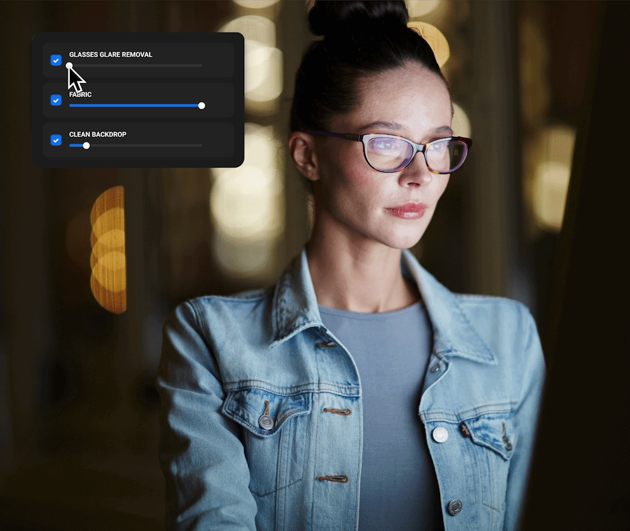Click the middle of the Glasses Glare track
The width and height of the screenshot is (630, 531).
tap(135, 65)
